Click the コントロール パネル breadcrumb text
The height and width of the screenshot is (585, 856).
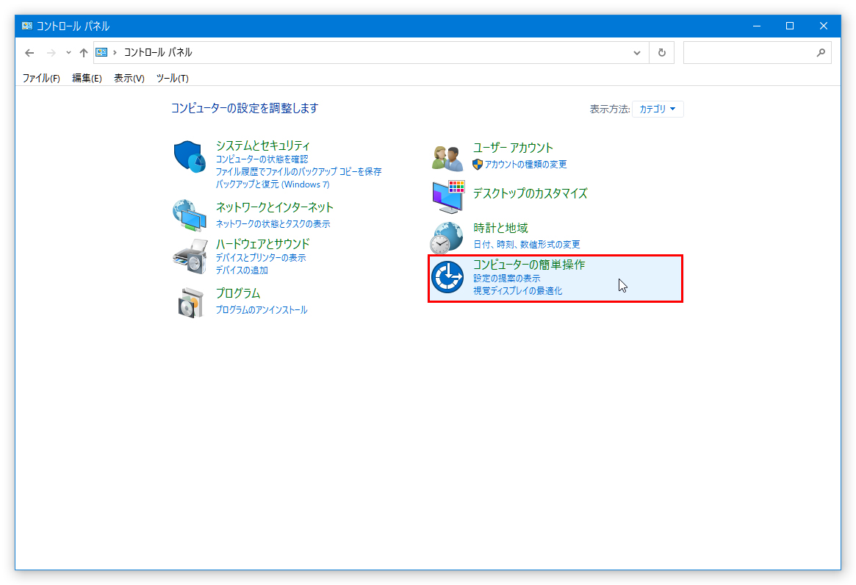[158, 52]
